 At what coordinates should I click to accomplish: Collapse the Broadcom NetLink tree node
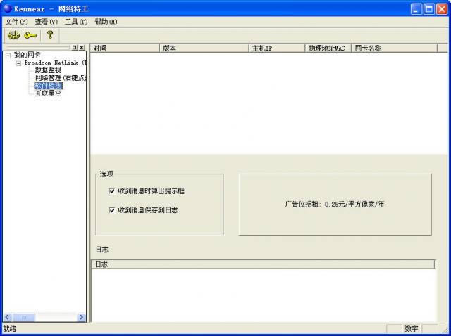pyautogui.click(x=18, y=63)
